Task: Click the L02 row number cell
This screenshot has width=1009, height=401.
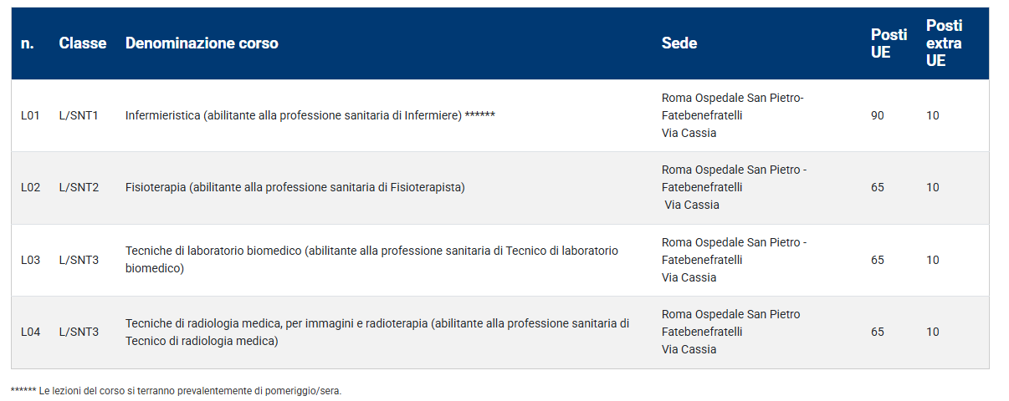Action: (30, 187)
